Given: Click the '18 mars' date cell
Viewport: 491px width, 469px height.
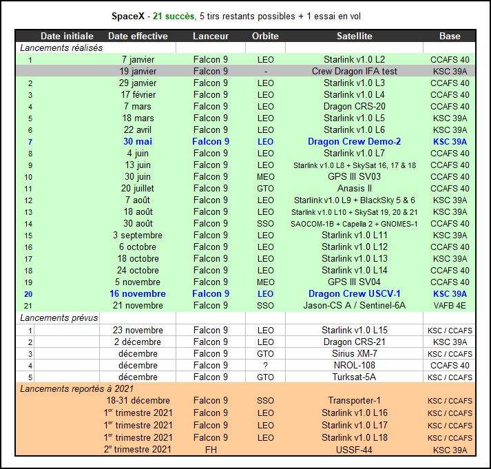Looking at the screenshot, I should click(138, 118).
